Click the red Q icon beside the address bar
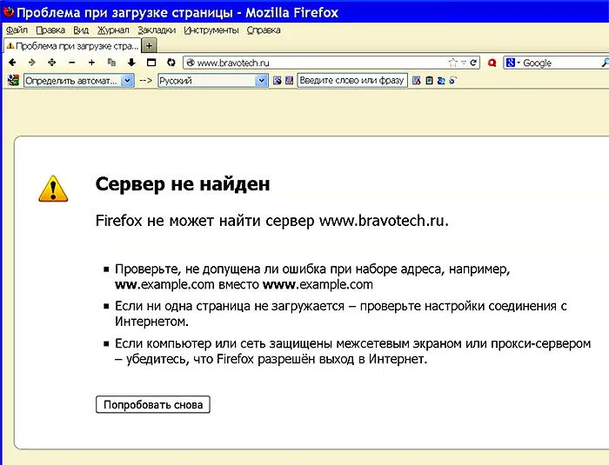This screenshot has height=465, width=609. 492,63
